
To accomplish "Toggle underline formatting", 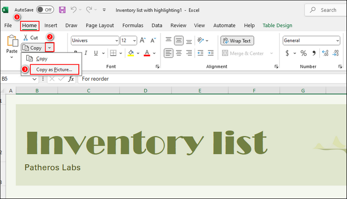I will [x=96, y=53].
